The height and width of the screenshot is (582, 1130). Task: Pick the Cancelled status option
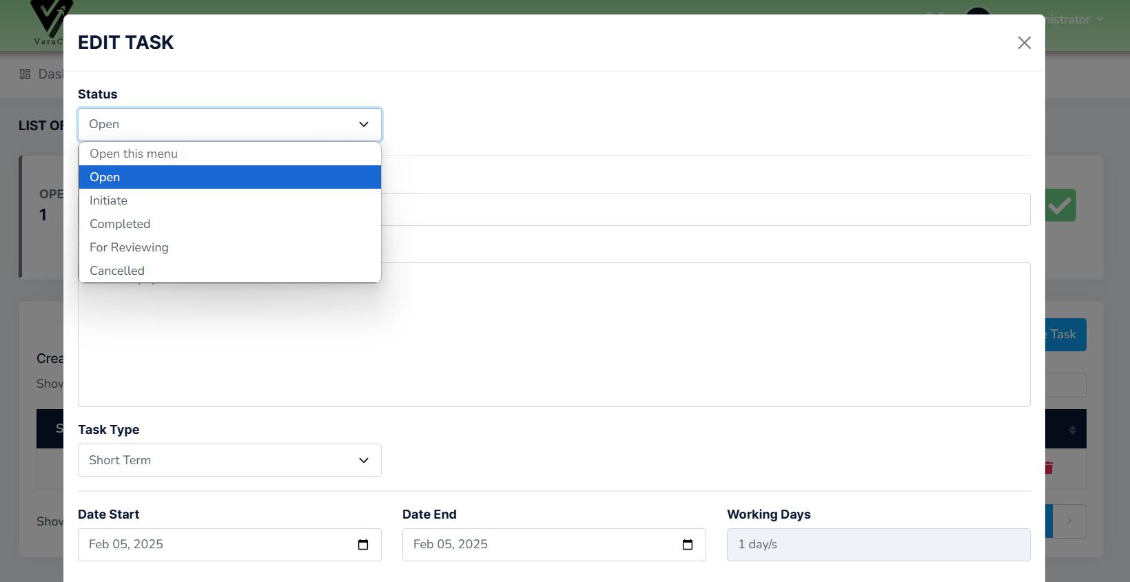coord(117,271)
